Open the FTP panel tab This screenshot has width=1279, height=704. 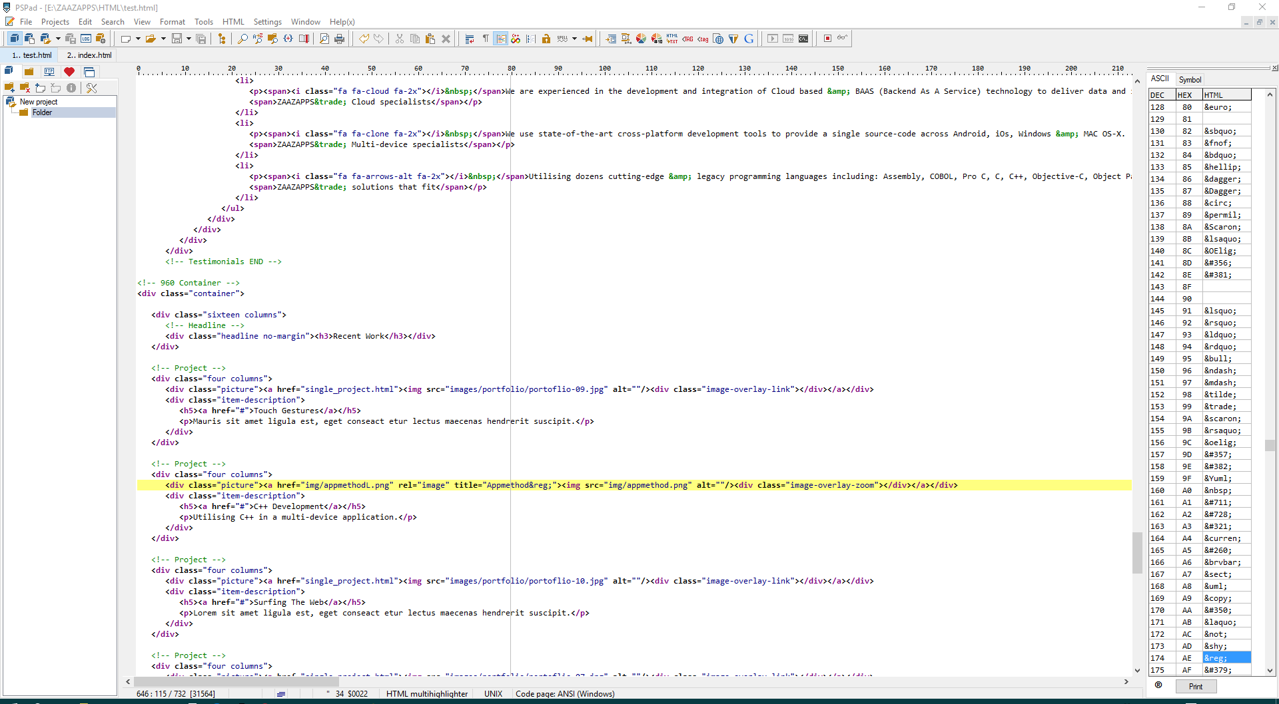coord(49,71)
